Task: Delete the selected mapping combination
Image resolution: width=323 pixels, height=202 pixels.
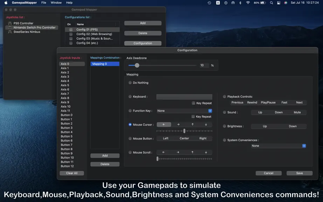Action: point(105,164)
